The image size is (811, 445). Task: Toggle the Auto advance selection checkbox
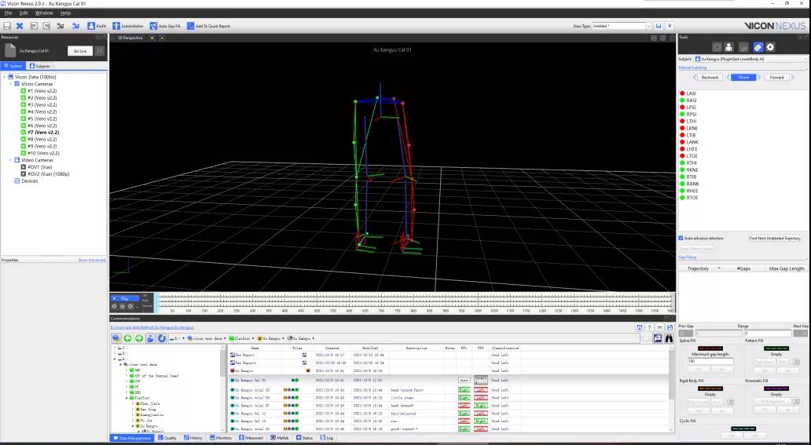point(681,239)
